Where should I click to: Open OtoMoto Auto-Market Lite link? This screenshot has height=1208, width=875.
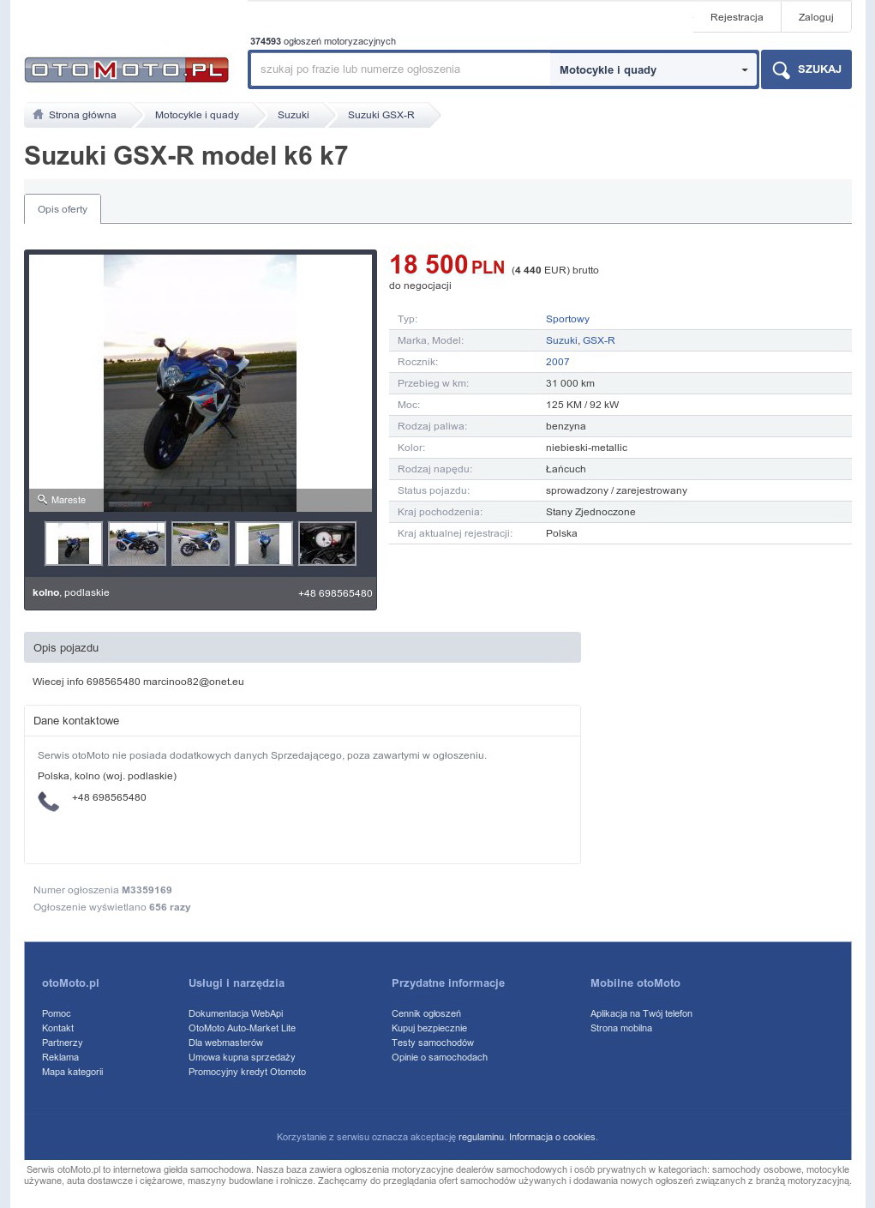click(x=242, y=1028)
